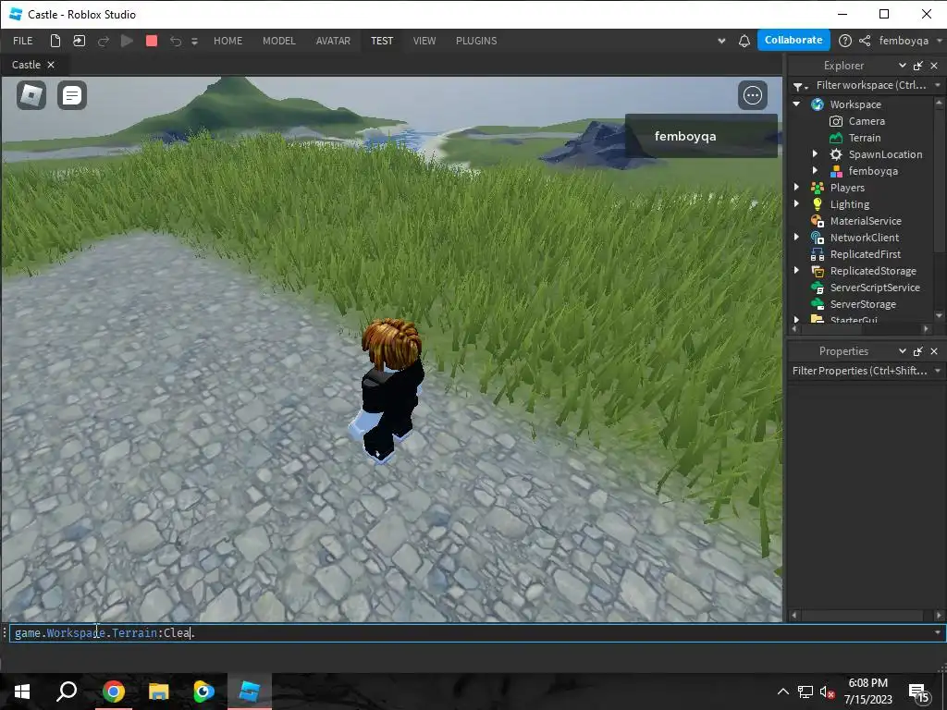This screenshot has width=947, height=710.
Task: Click the Undo arrow icon
Action: click(x=176, y=41)
